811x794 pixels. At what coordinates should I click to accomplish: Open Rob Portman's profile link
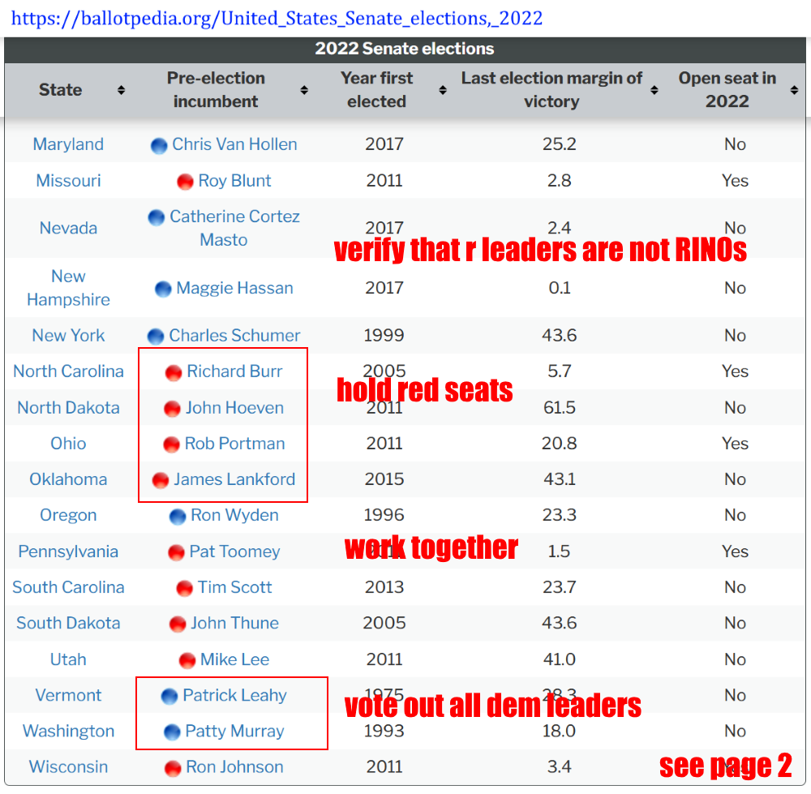(234, 444)
